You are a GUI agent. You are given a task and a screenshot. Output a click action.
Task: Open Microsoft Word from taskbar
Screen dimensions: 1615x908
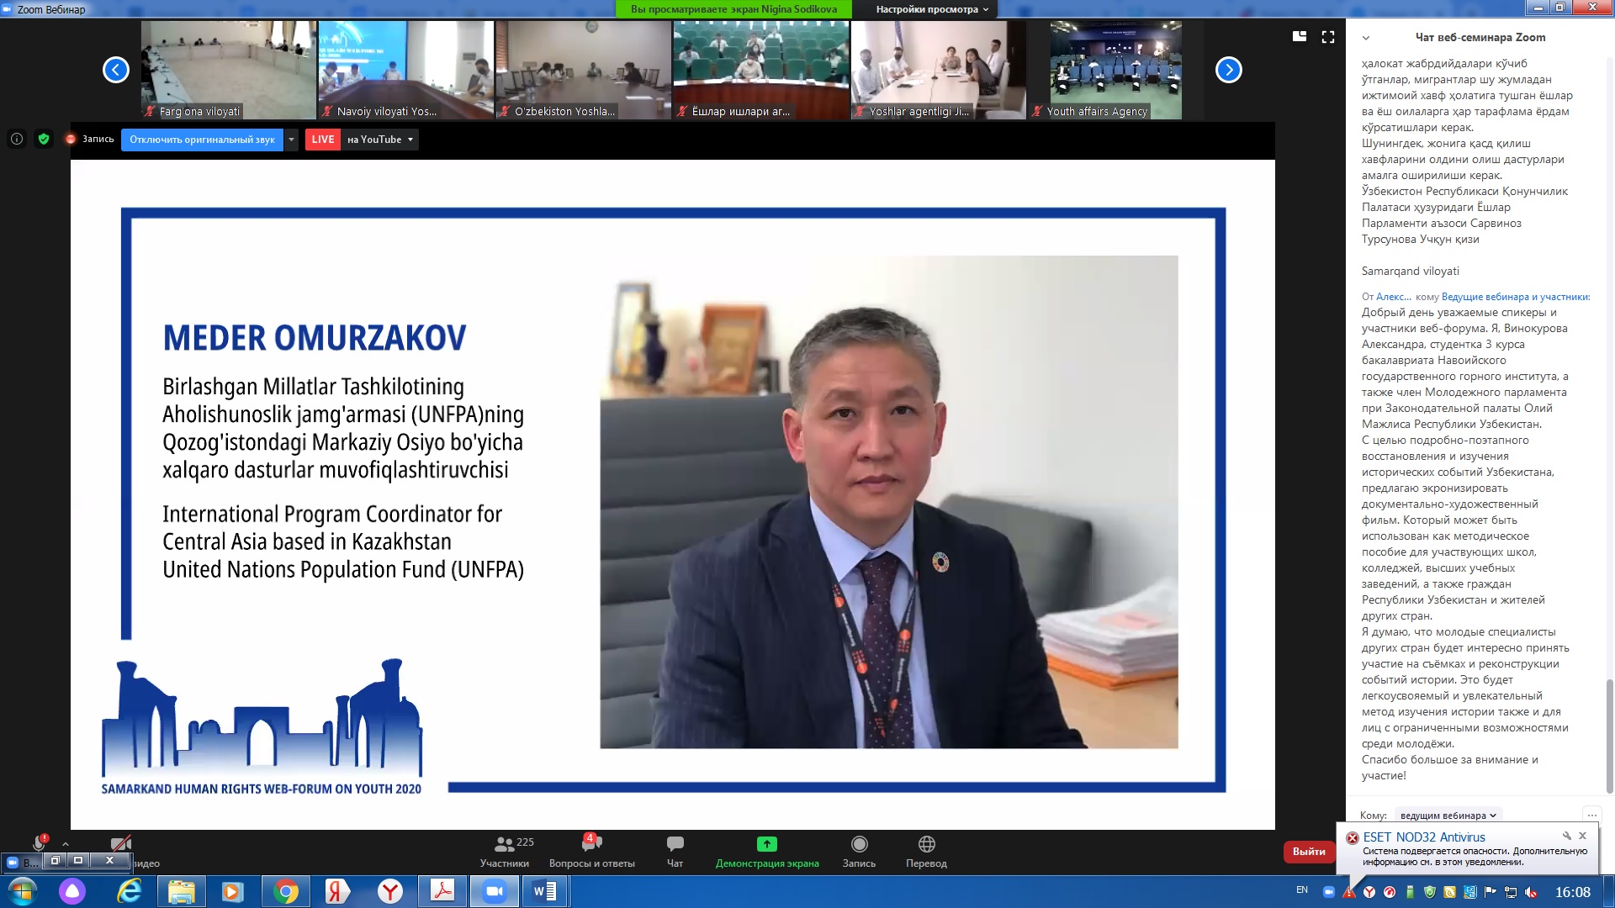click(x=545, y=891)
